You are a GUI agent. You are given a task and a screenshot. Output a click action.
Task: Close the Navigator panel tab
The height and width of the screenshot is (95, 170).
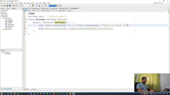6,50
